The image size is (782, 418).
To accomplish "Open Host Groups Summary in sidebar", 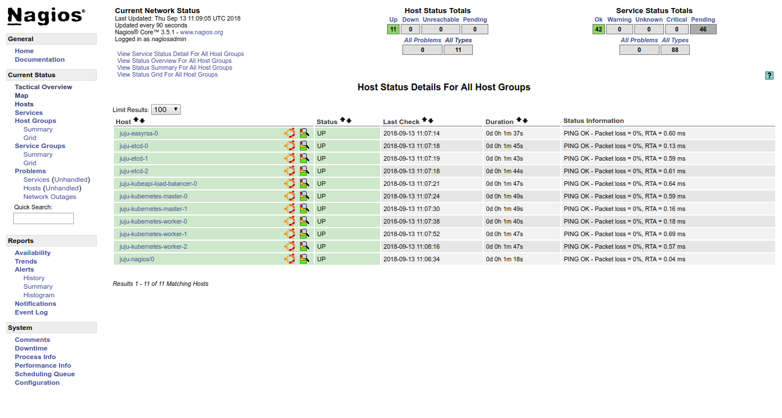I will pos(38,129).
